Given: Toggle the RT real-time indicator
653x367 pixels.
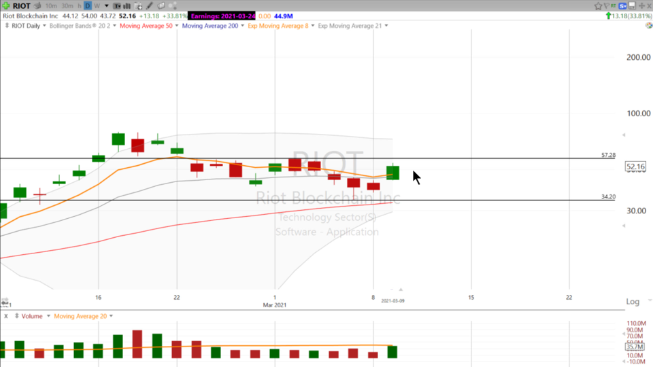Looking at the screenshot, I should pos(614,6).
